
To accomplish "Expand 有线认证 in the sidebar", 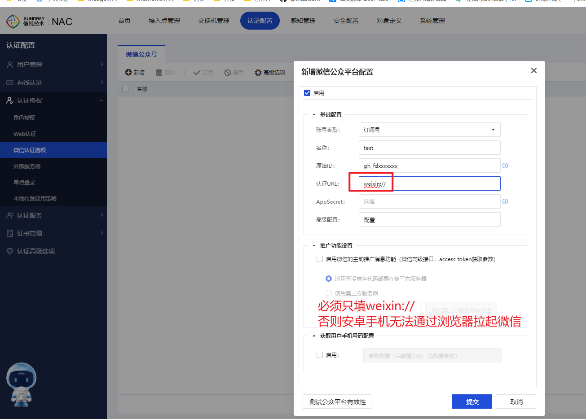I will [x=53, y=83].
